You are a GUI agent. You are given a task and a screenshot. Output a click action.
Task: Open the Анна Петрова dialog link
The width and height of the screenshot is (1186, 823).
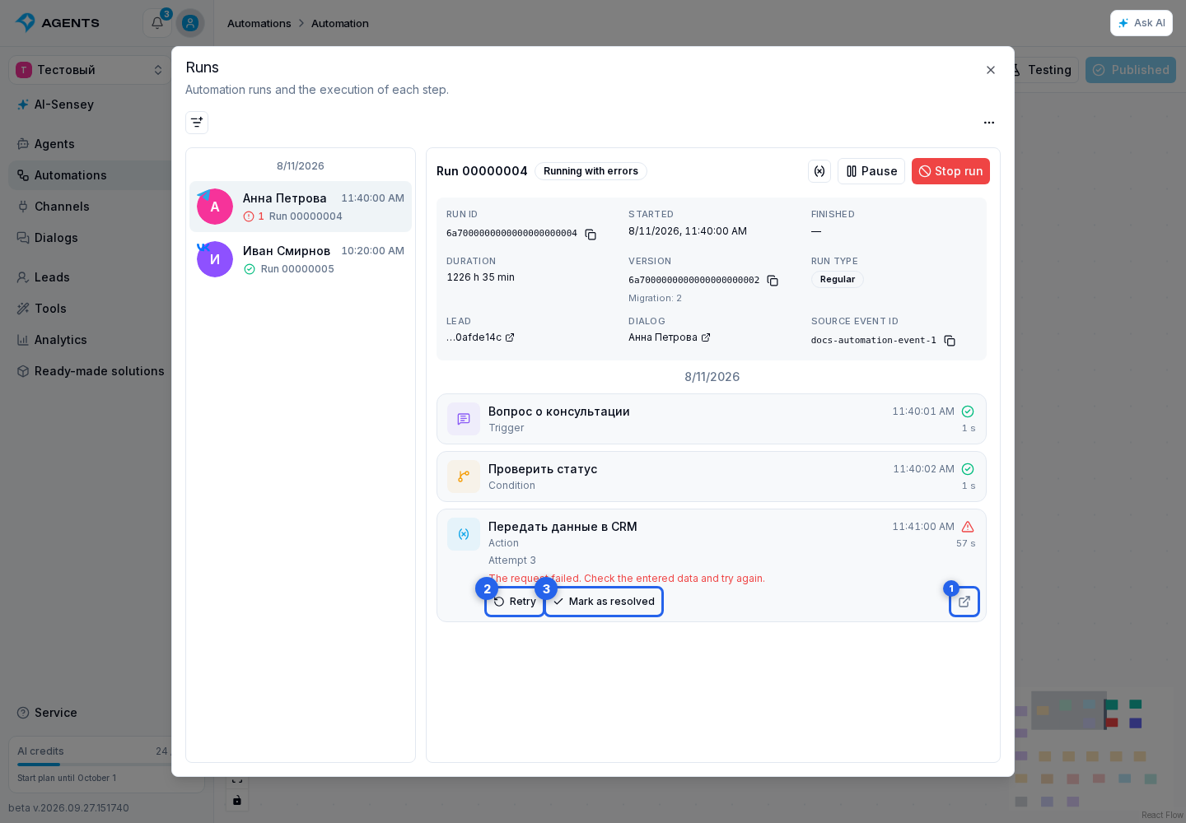click(670, 337)
